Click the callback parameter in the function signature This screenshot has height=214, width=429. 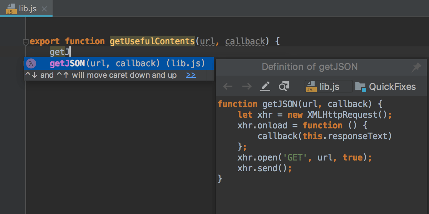[245, 41]
